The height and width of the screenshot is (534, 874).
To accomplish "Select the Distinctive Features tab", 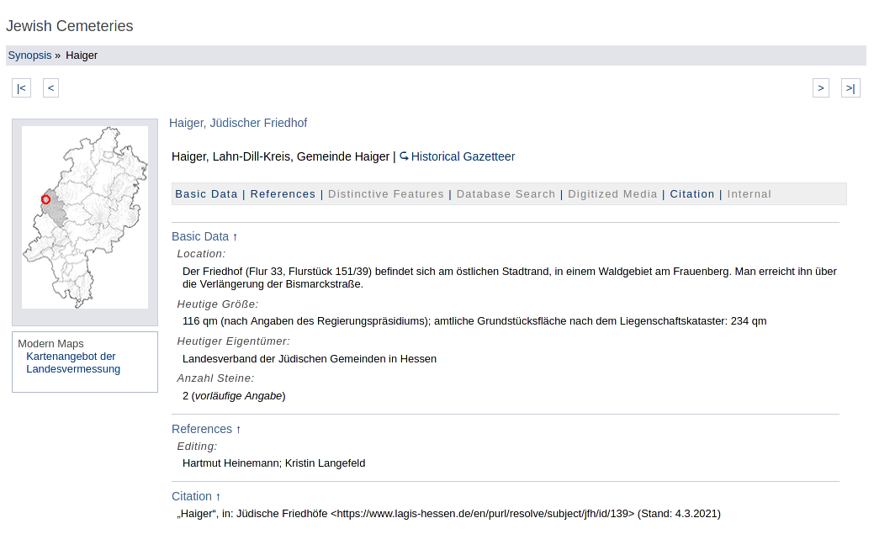I will 386,194.
